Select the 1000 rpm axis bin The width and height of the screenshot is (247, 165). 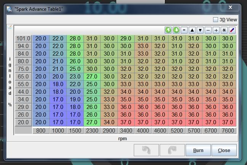coord(58,131)
